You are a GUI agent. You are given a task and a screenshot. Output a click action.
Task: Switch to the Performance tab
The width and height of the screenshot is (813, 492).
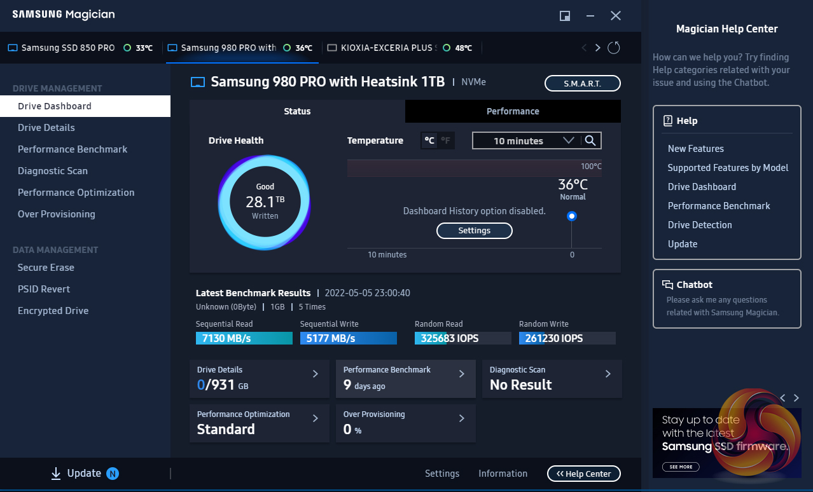pyautogui.click(x=513, y=111)
